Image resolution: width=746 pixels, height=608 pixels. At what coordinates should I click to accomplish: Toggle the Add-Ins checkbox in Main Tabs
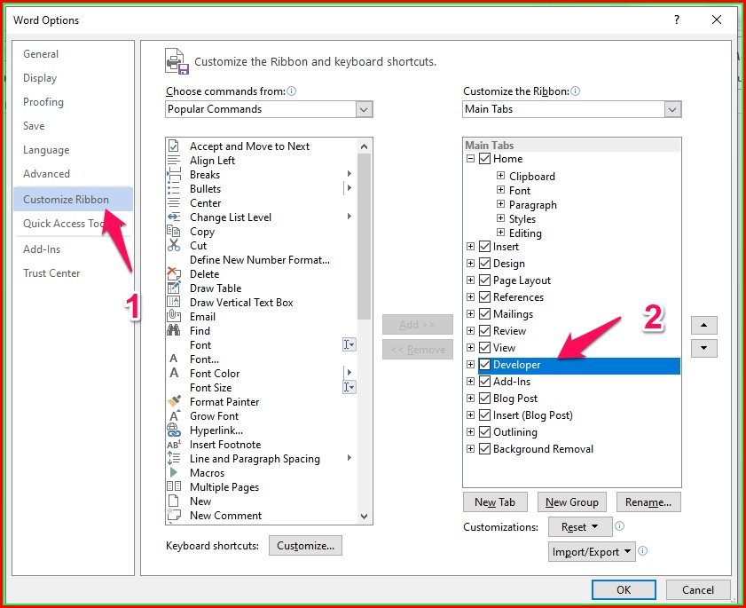484,381
